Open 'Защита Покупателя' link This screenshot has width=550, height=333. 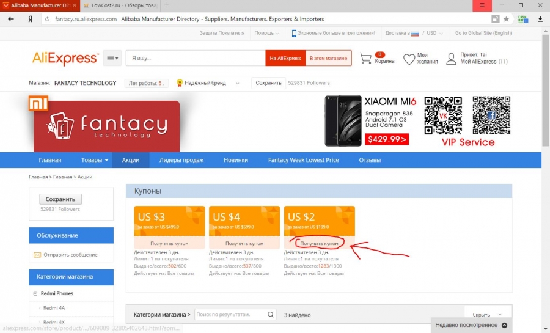click(x=222, y=33)
